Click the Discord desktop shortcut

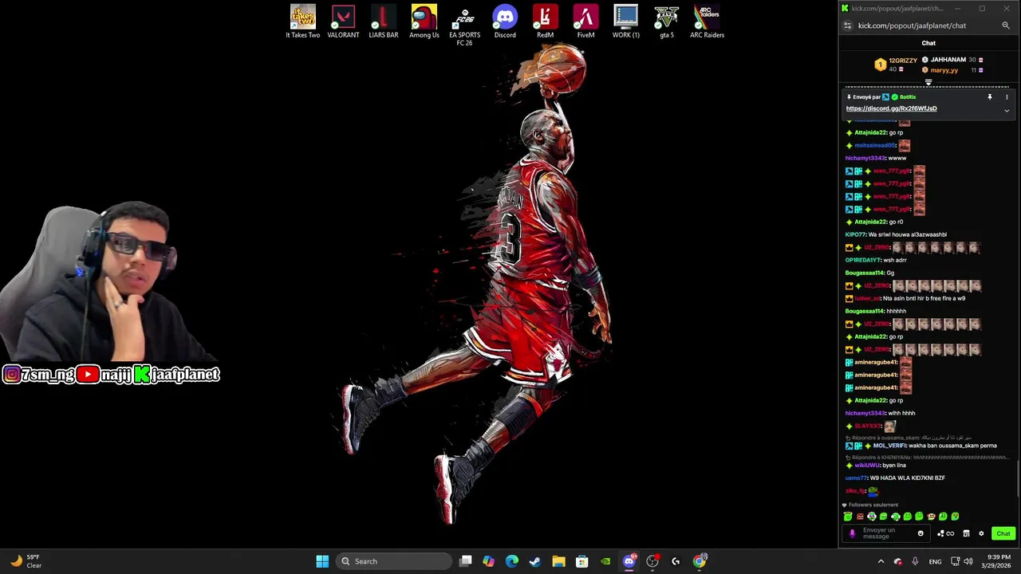(x=505, y=22)
